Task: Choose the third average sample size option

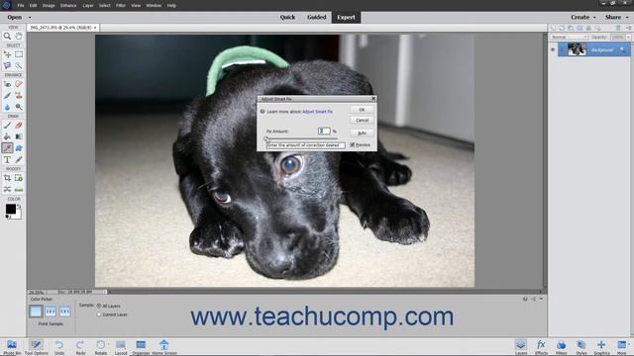Action: click(64, 311)
